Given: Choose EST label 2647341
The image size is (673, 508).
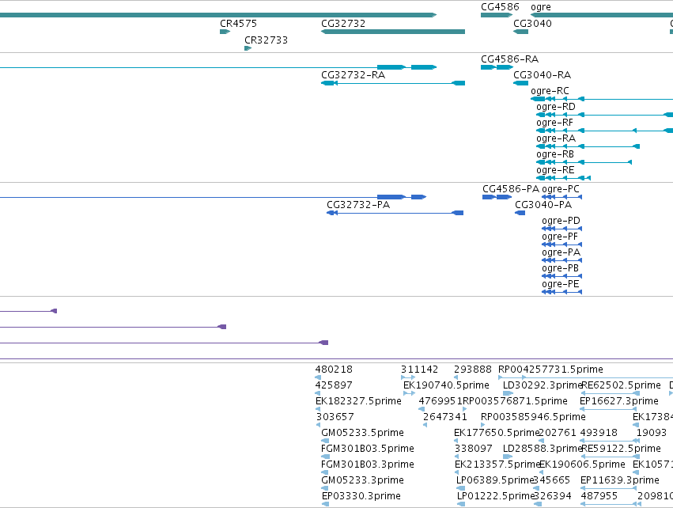Looking at the screenshot, I should 444,417.
